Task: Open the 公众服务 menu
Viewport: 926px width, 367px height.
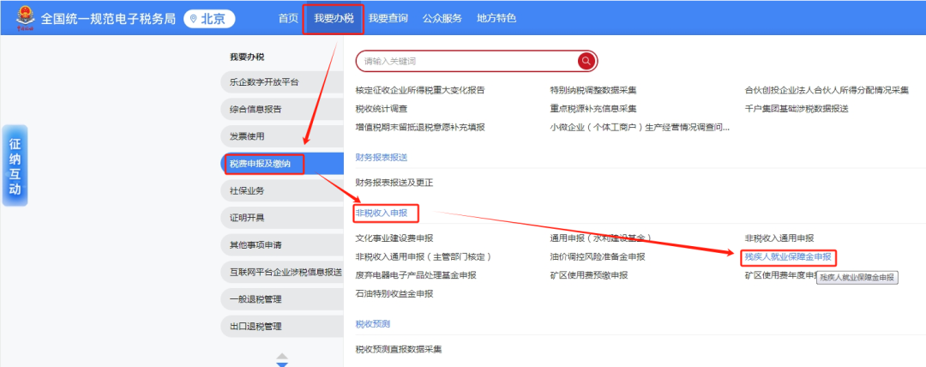Action: [443, 18]
